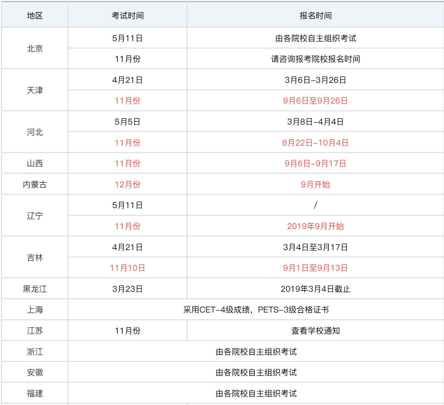Click red 9月6日–9月17日 cell

coord(315,163)
